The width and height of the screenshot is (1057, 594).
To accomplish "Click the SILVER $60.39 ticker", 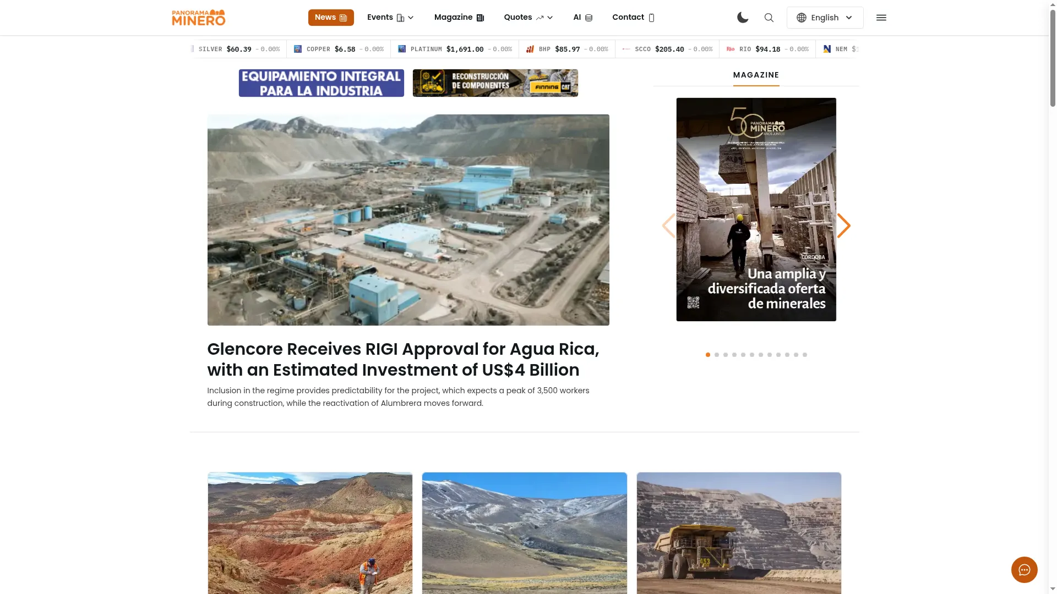I will pyautogui.click(x=237, y=49).
